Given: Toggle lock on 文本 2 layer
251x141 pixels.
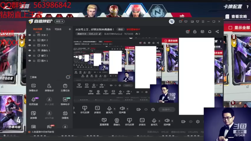Looking at the screenshot, I should [34, 35].
